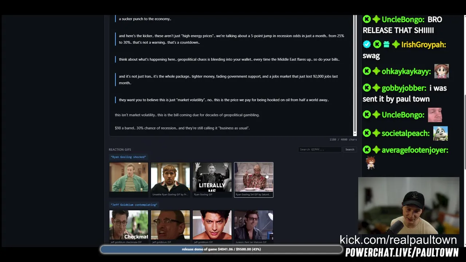This screenshot has width=466, height=262.
Task: Click the "Ryan Gosling shocked" tag
Action: [129, 157]
